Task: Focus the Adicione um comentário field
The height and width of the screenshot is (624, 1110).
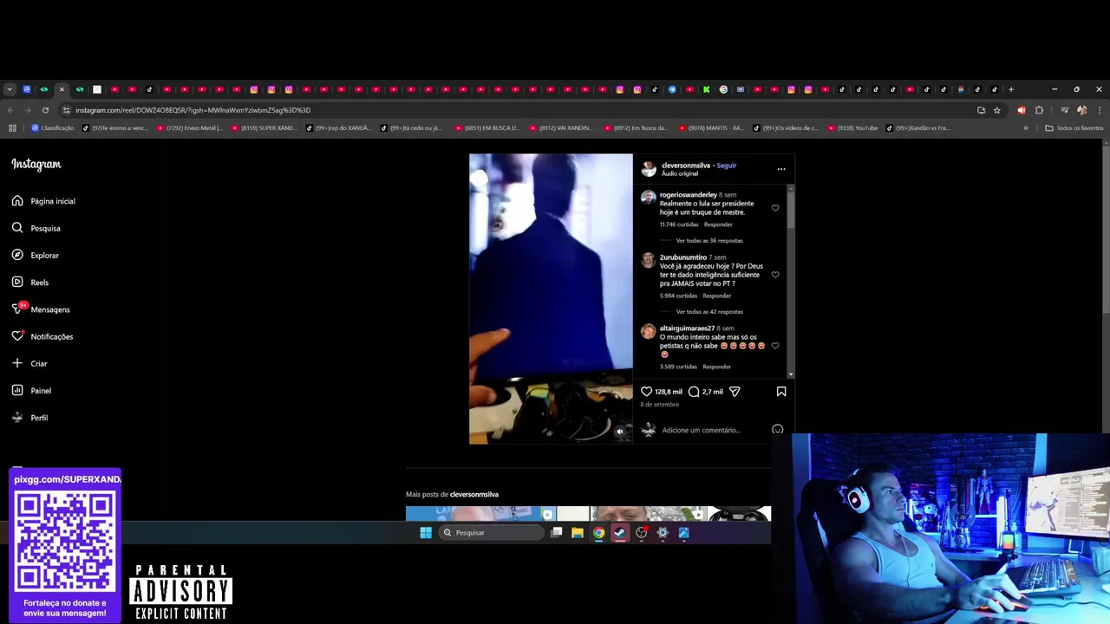Action: [701, 430]
